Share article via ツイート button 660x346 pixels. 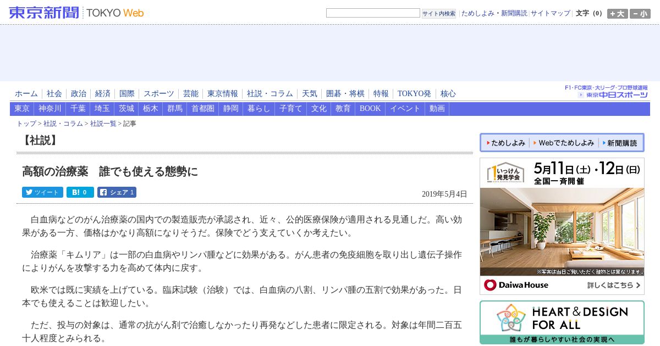coord(42,192)
